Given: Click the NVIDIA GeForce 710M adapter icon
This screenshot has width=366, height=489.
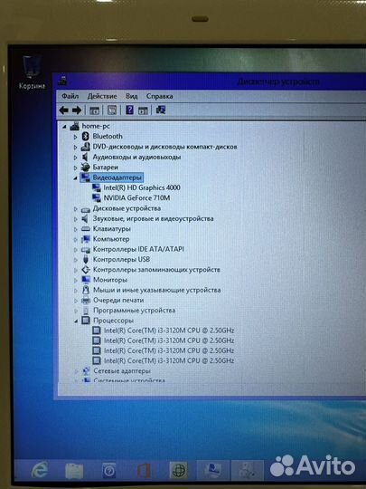Looking at the screenshot, I should click(x=97, y=198).
